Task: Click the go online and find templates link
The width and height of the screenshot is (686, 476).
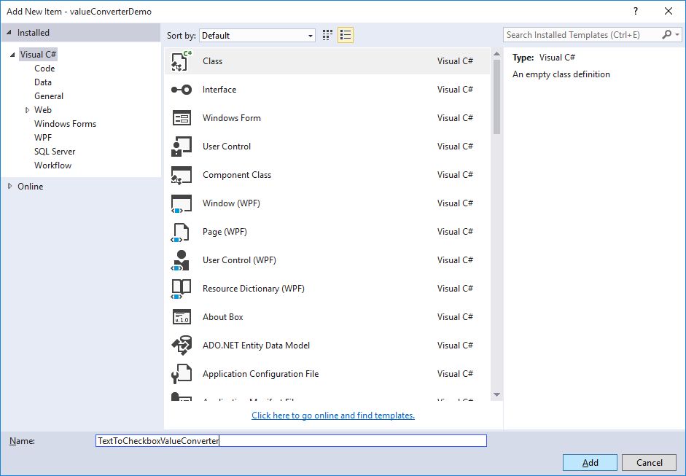Action: point(333,415)
